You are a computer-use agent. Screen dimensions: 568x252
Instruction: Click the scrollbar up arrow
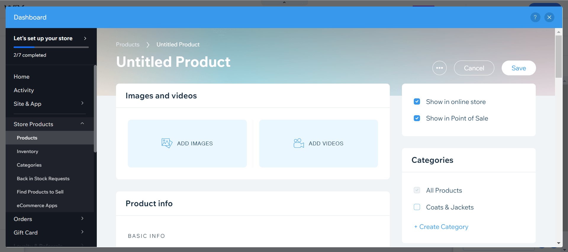559,32
